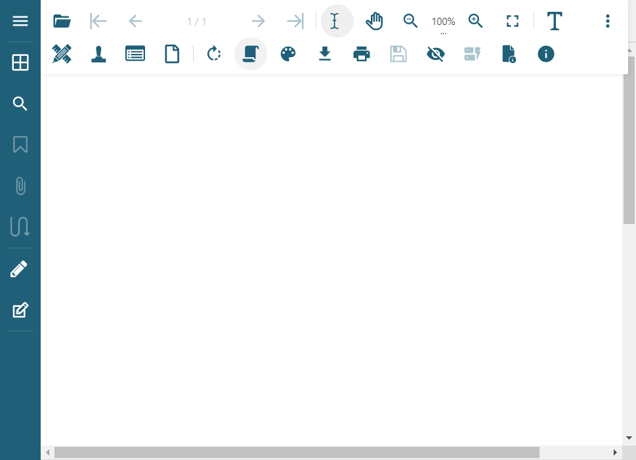Download the document
Screen dimensions: 636x460
coord(325,54)
